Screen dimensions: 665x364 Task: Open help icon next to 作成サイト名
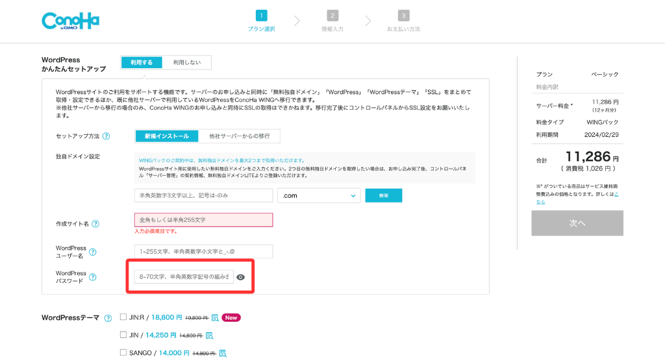tap(95, 224)
